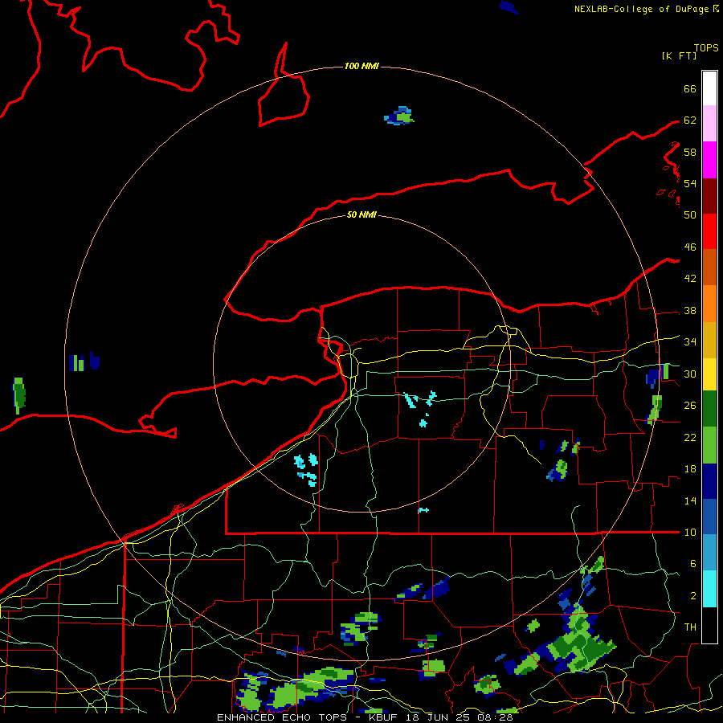Click the gold 34 kft legend color
Screen dimensions: 723x723
click(x=709, y=340)
